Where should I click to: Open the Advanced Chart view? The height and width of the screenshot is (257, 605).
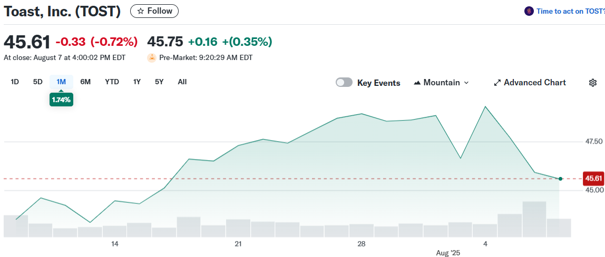[x=530, y=83]
